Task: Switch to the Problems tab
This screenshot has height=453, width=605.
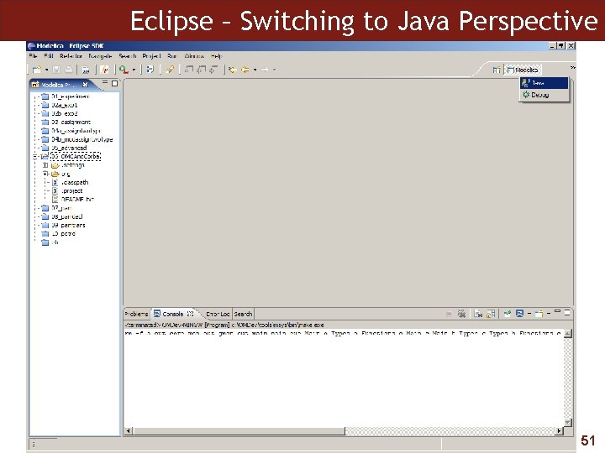Action: tap(136, 314)
